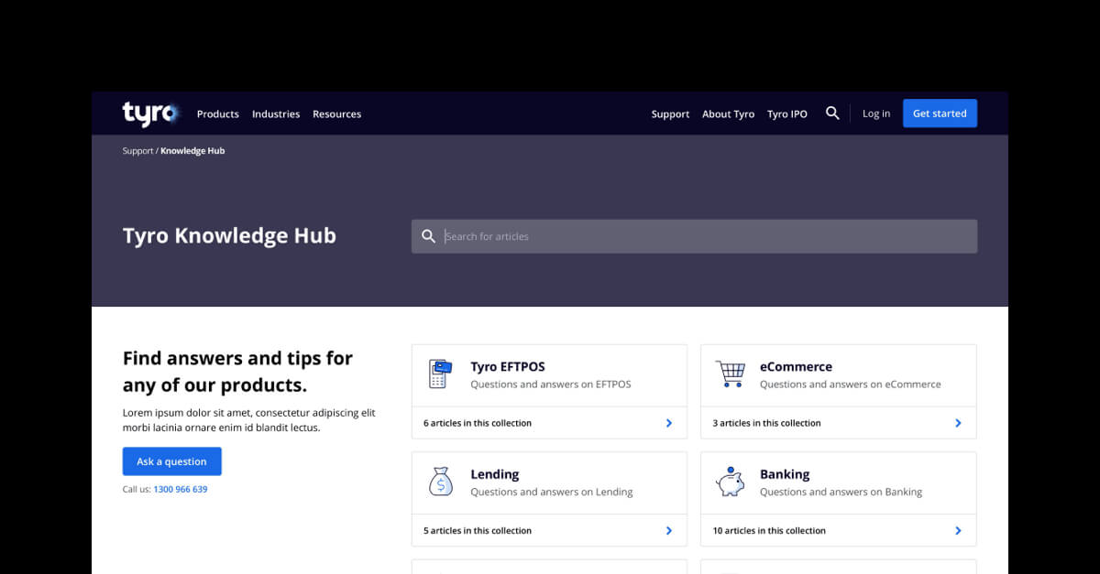
Task: Open the Lending card title
Action: click(x=495, y=474)
